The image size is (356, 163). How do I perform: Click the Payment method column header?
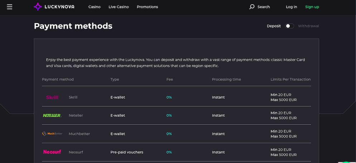click(58, 79)
